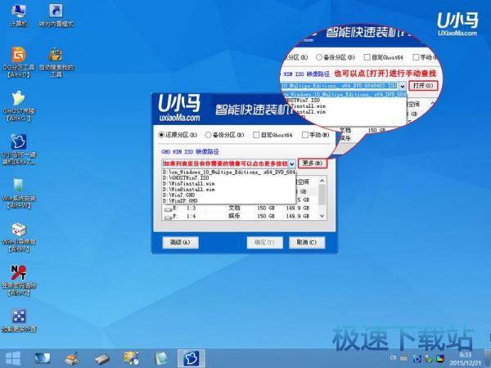Choose D:\Win7.GHO from dropdown list
This screenshot has width=491, height=368.
click(x=229, y=195)
